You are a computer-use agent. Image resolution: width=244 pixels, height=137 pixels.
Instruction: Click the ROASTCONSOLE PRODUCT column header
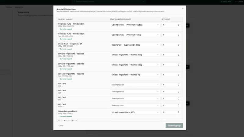(x=120, y=19)
